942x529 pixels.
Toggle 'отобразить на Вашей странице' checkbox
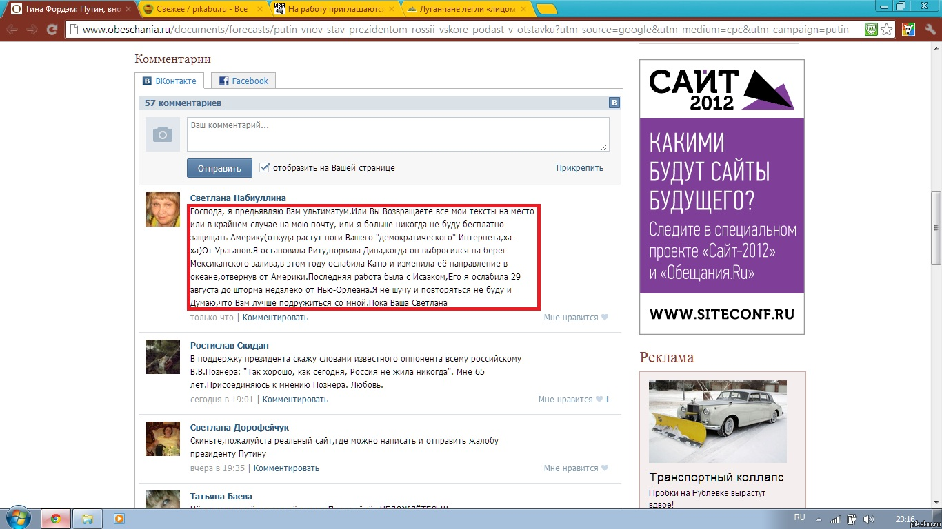click(264, 167)
